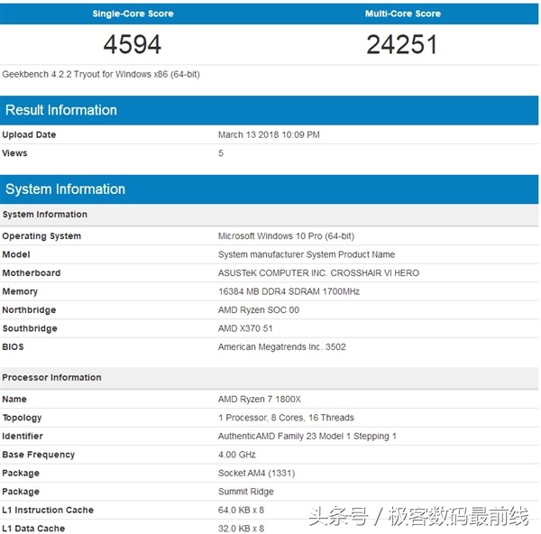Click the Memory label

point(20,291)
